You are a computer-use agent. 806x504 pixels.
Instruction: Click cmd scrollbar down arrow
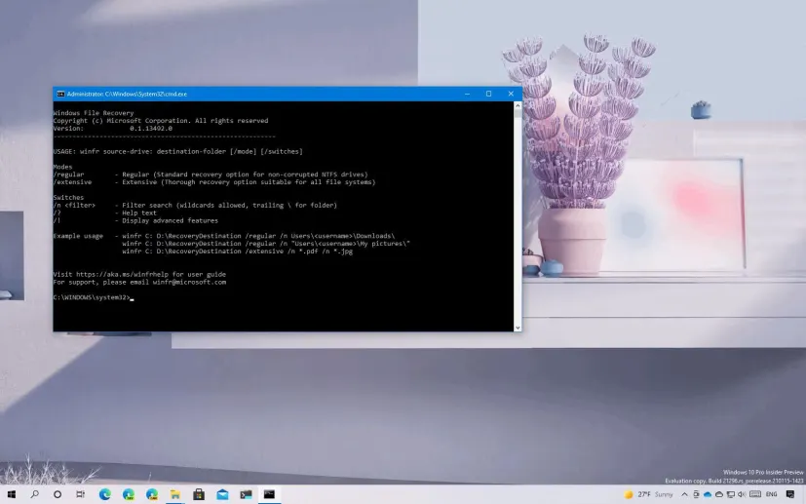point(518,328)
